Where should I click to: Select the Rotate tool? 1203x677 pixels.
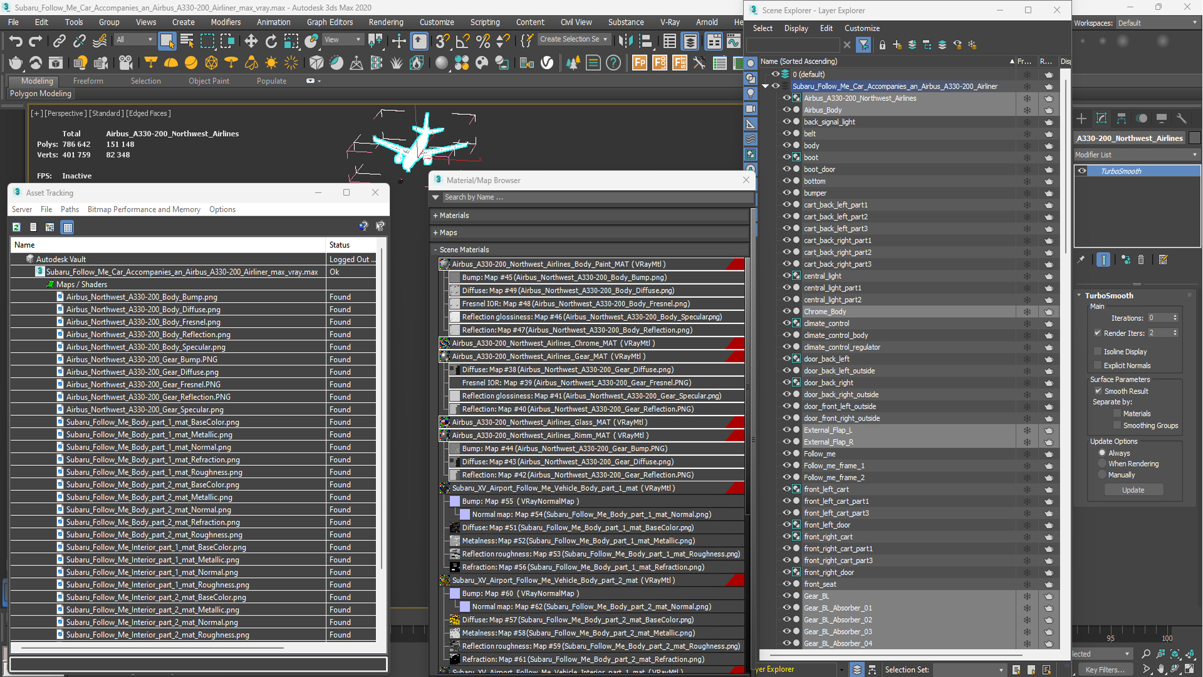click(x=271, y=41)
